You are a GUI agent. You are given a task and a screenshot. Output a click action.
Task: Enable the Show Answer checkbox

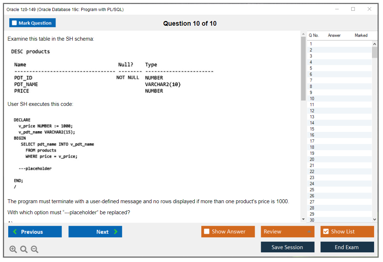click(x=207, y=232)
